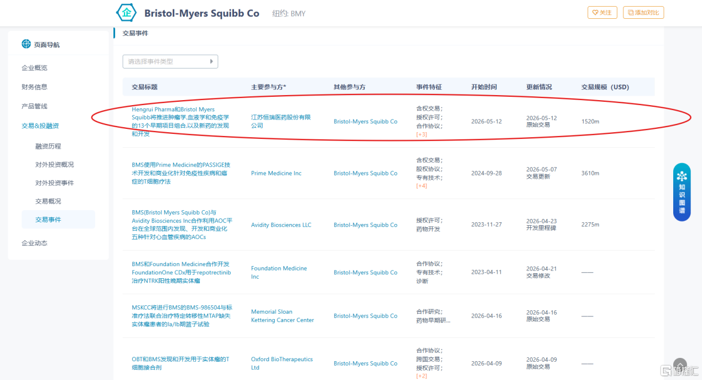
Task: Expand the [+2] event features in the Oxford BioTherapeutics row
Action: [x=422, y=376]
